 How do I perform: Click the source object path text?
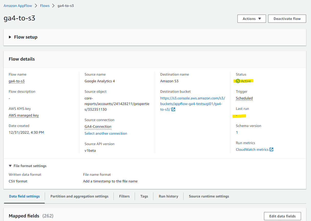tap(117, 104)
